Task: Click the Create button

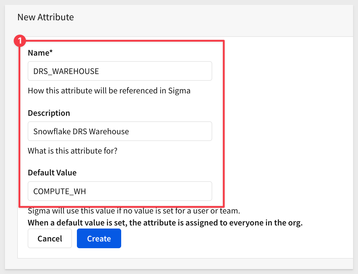Action: click(x=99, y=238)
